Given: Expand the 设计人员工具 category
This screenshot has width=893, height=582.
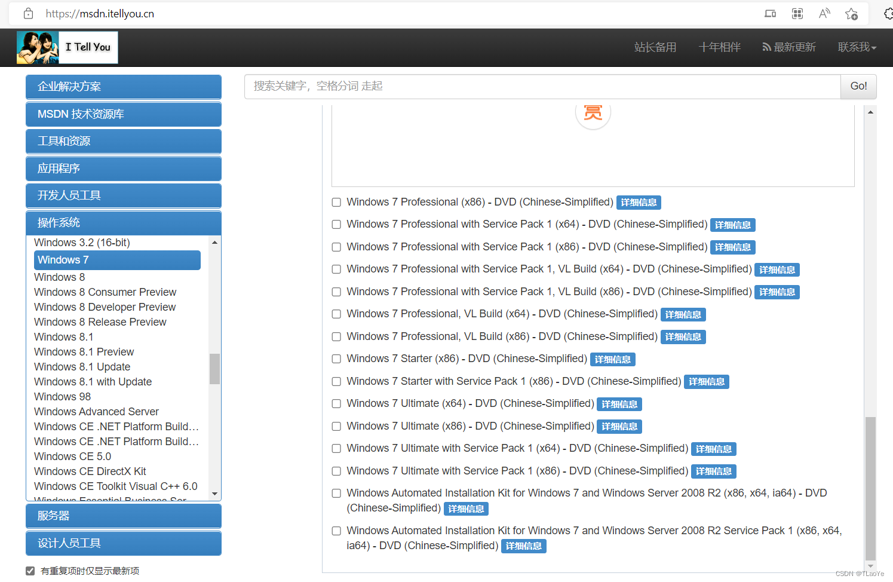Looking at the screenshot, I should 124,543.
